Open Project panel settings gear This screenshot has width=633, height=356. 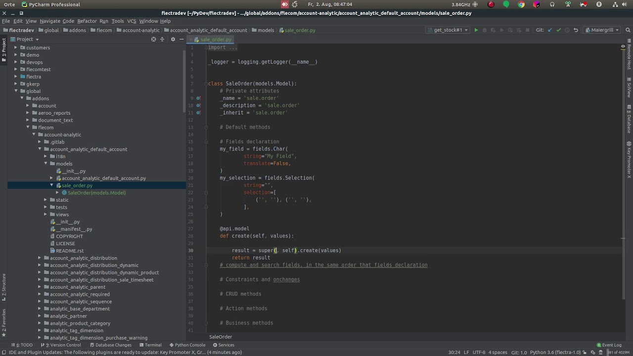(x=173, y=39)
